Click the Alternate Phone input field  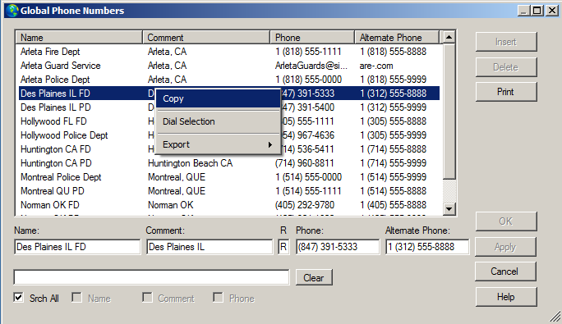click(x=427, y=247)
